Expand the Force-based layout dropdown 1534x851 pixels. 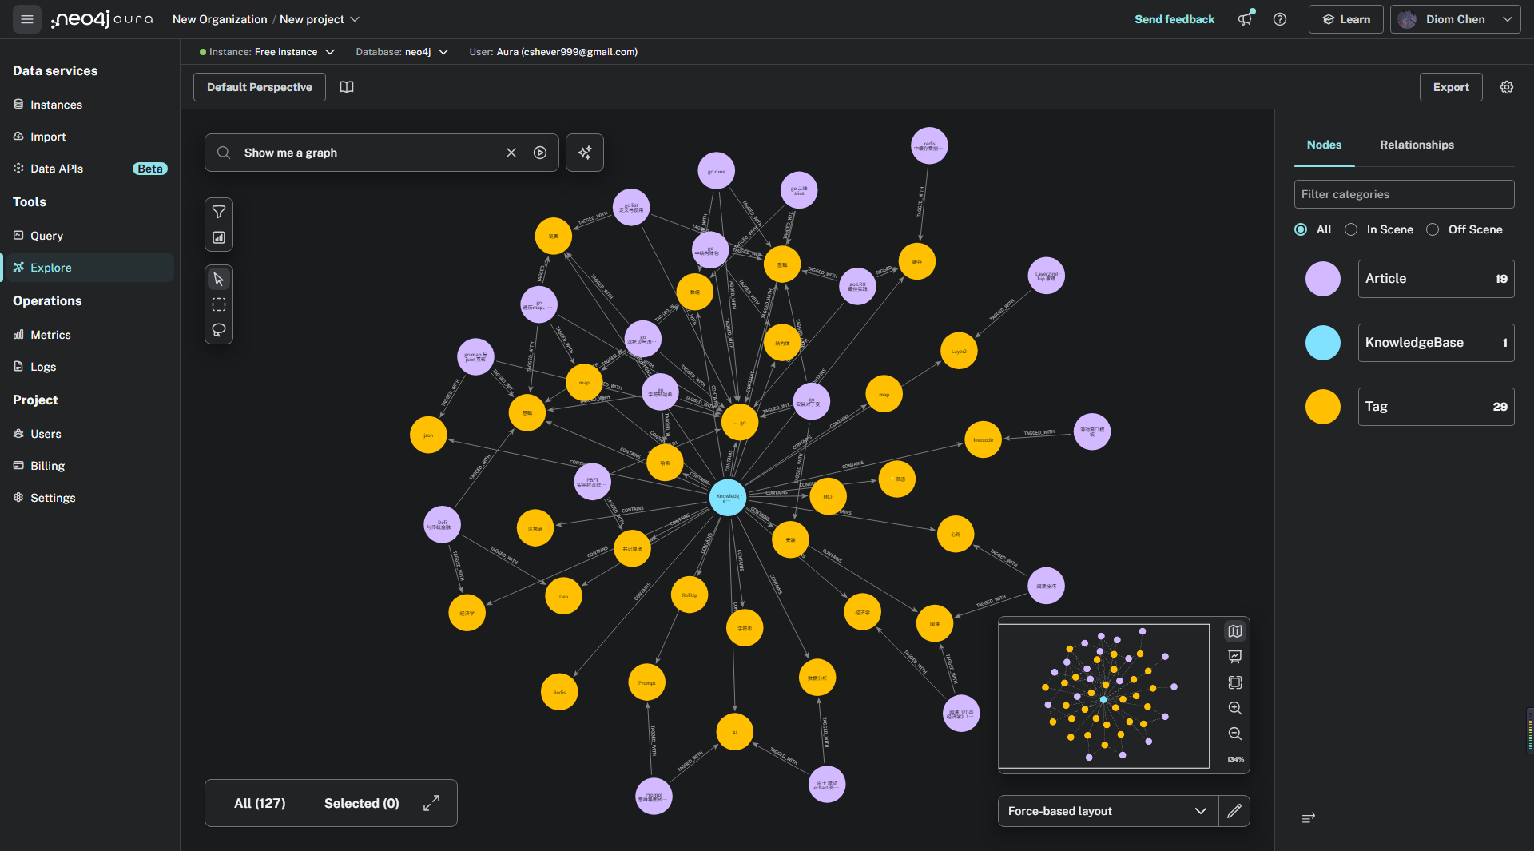coord(1107,811)
